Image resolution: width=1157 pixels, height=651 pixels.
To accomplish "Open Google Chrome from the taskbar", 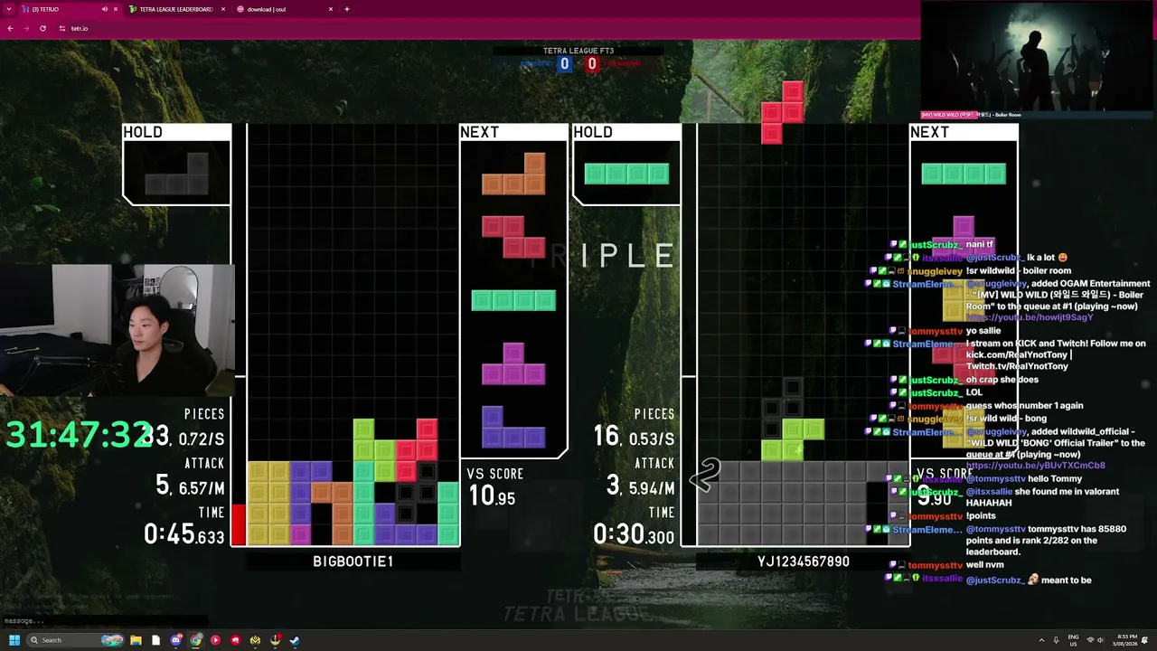I will 196,640.
